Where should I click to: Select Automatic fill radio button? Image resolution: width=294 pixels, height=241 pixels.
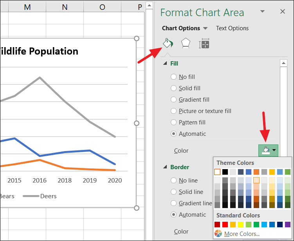[174, 134]
